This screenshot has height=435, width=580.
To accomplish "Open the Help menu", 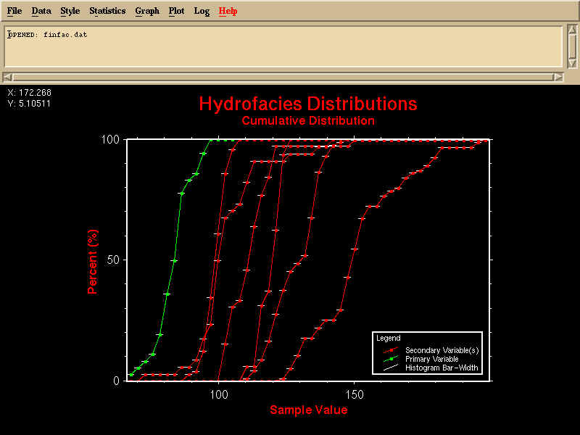I will coord(228,11).
